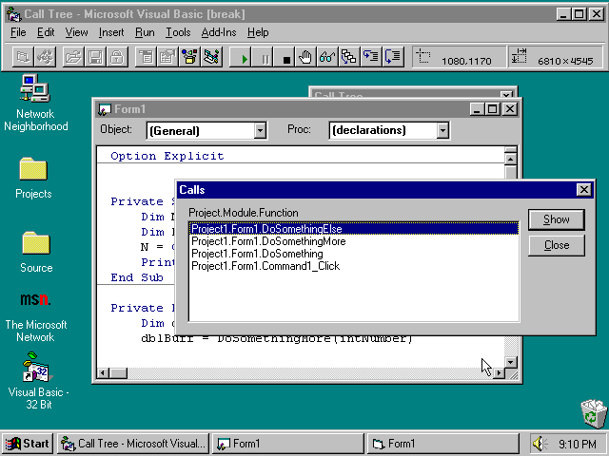Click the Start (run) toolbar button
609x456 pixels.
[246, 57]
